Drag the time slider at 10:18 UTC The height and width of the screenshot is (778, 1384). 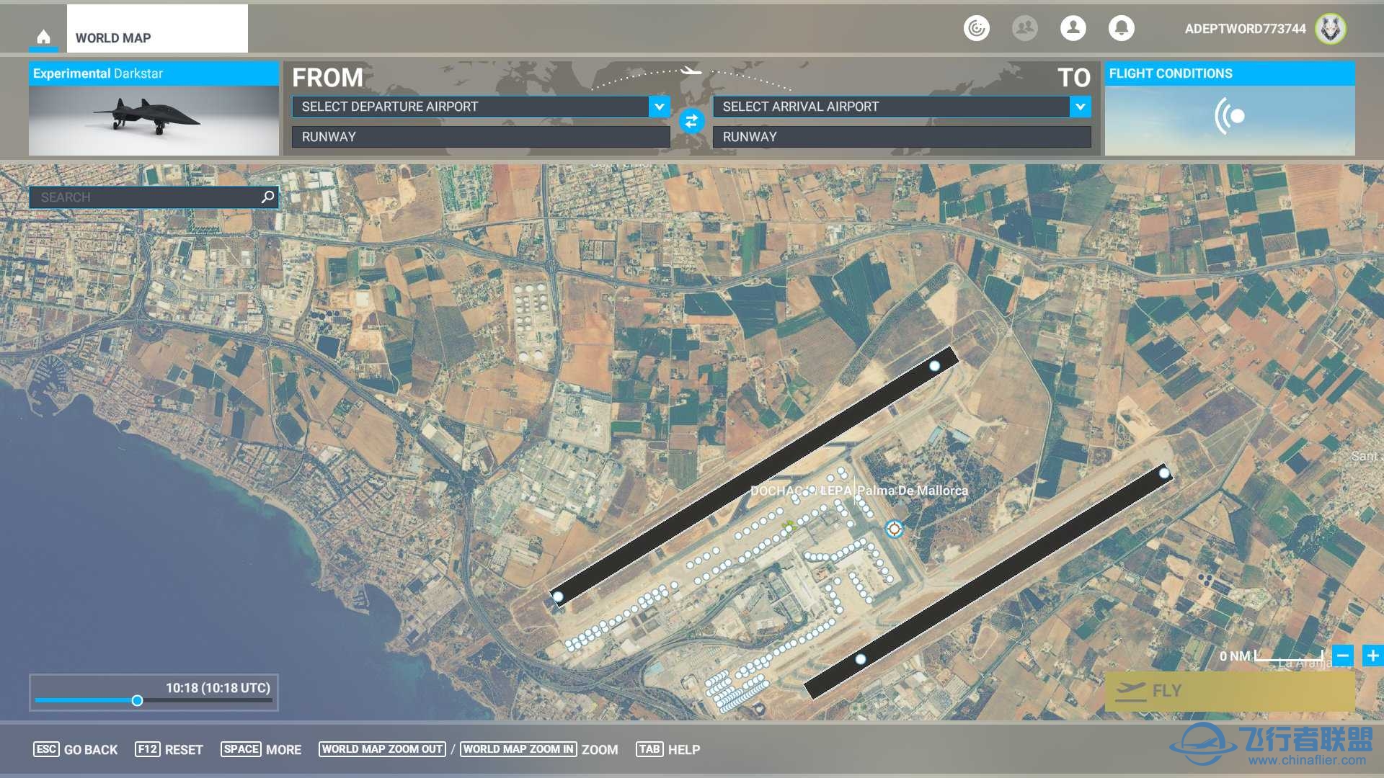click(x=138, y=701)
